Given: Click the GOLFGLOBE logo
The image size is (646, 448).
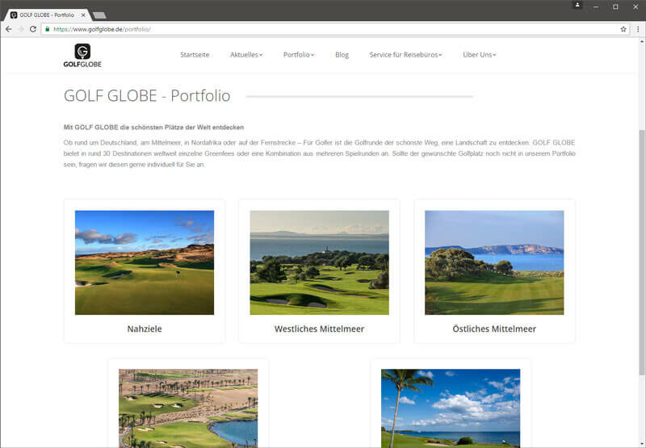Looking at the screenshot, I should pos(82,55).
